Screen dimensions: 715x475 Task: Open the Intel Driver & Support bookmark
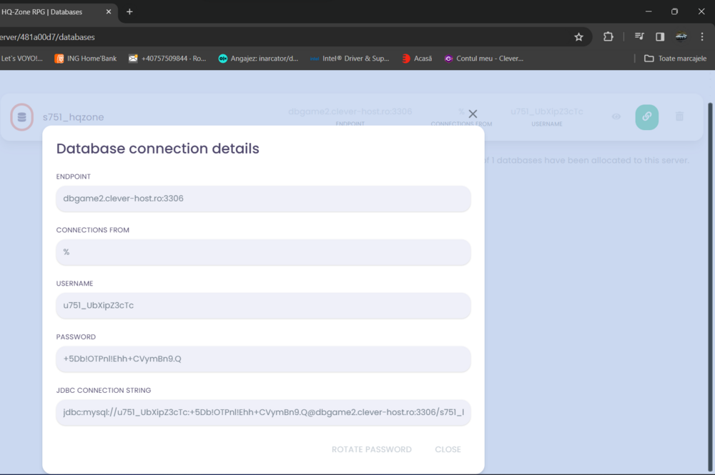pyautogui.click(x=350, y=59)
